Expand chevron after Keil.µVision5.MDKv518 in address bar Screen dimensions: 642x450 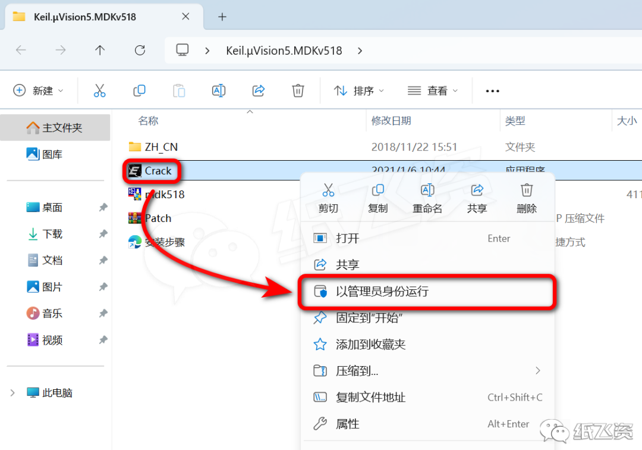tap(360, 51)
